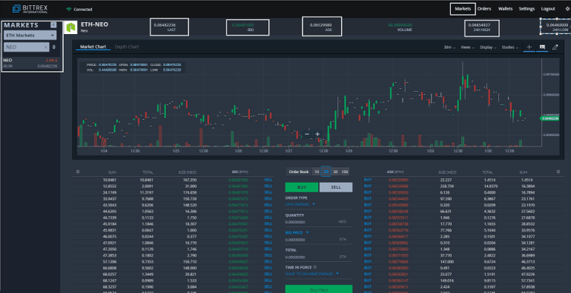Open the chart Display dropdown

(x=488, y=47)
